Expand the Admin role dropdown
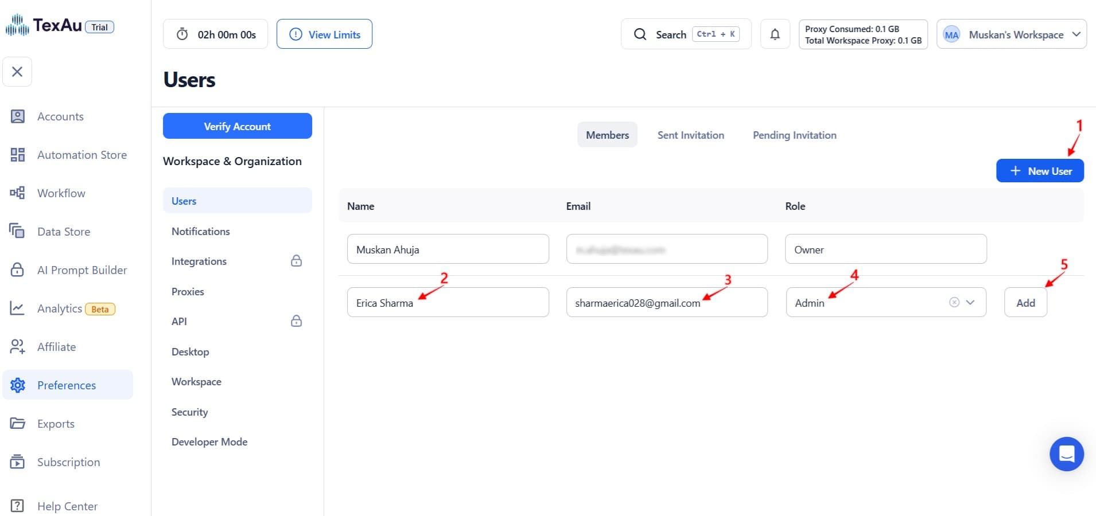 (970, 302)
